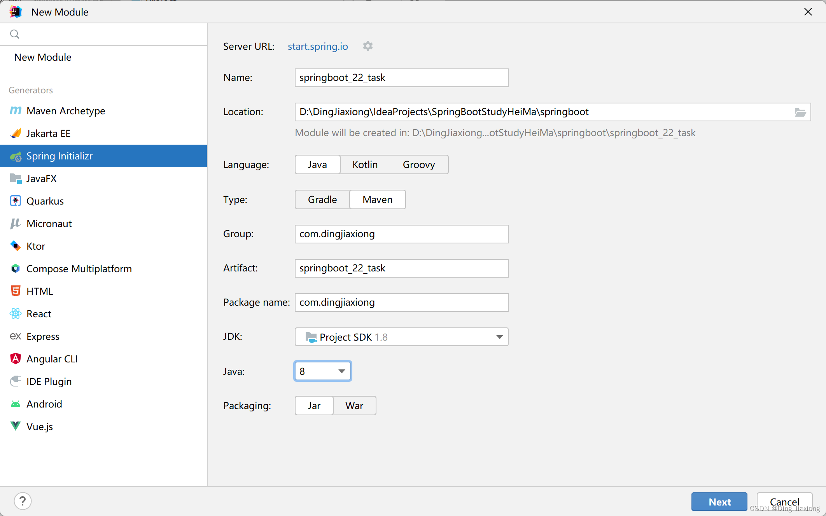Click the settings gear icon next to start.spring.io
Viewport: 826px width, 516px height.
click(368, 46)
